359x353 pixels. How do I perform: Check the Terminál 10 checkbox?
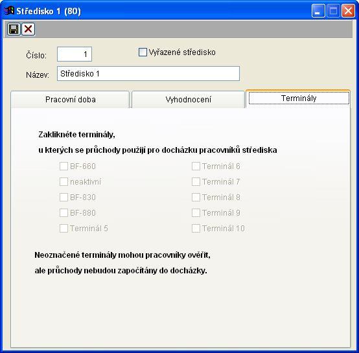tap(196, 229)
